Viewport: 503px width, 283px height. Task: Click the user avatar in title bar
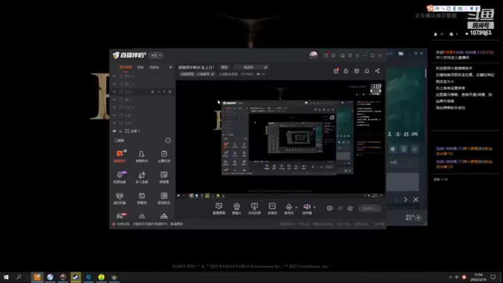313,55
